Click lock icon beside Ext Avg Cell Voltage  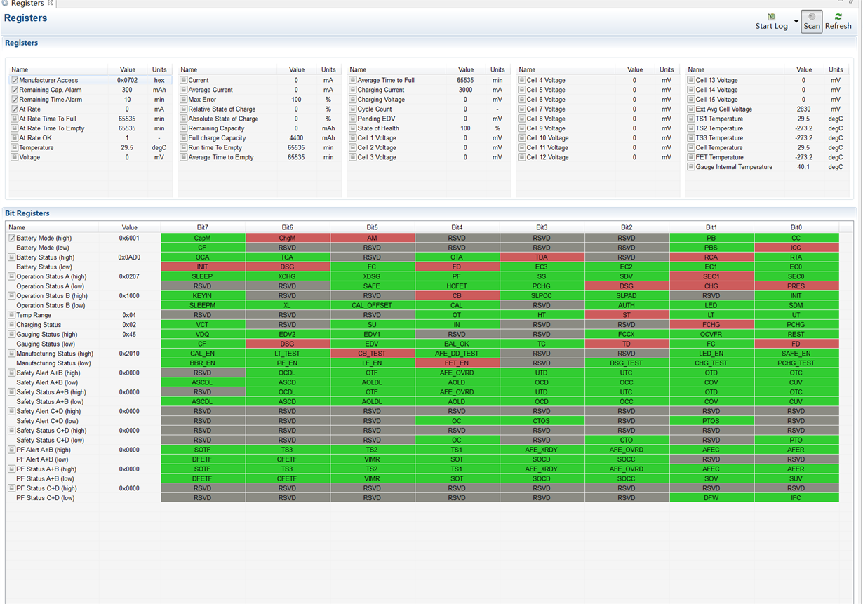(x=691, y=109)
